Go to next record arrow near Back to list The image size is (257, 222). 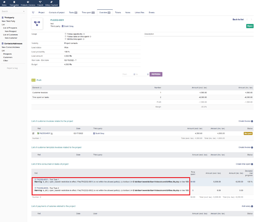click(251, 20)
